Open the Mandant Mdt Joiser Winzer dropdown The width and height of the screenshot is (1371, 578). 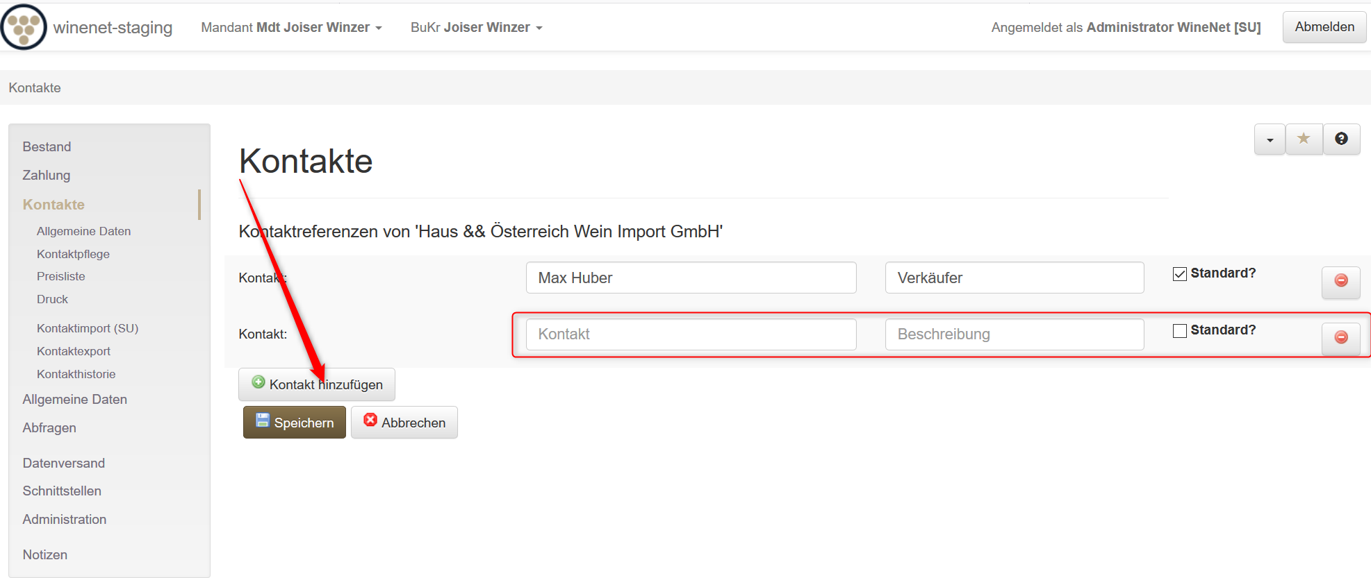291,28
